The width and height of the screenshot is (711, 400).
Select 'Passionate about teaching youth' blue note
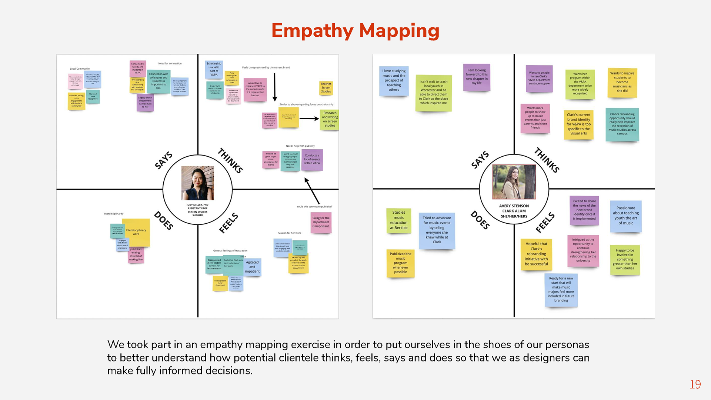coord(625,216)
